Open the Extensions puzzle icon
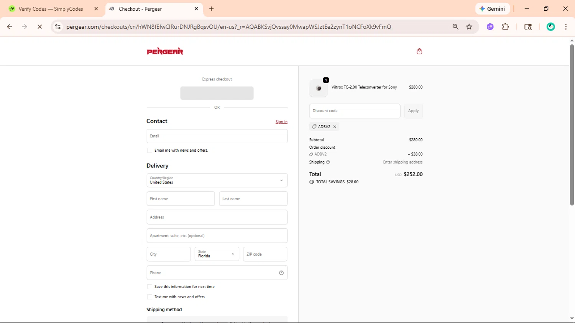The width and height of the screenshot is (575, 323). coord(506,27)
